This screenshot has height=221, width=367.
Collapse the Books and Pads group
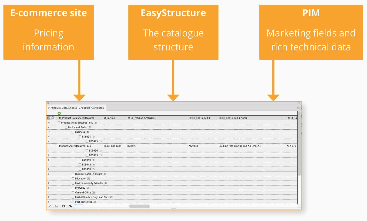point(49,127)
